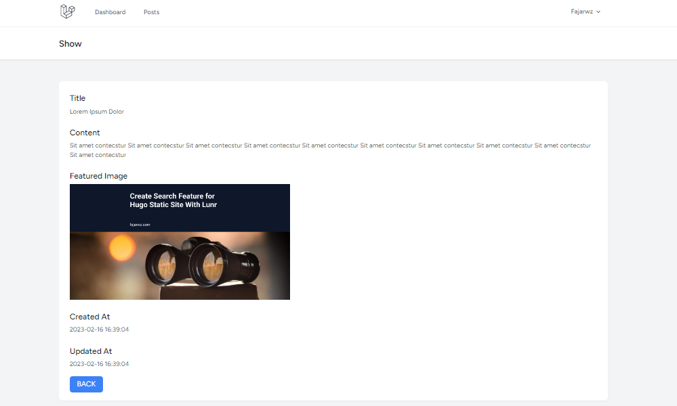
Task: Select the 'Lorem Ipsum Dolor' title text
Action: click(x=97, y=112)
